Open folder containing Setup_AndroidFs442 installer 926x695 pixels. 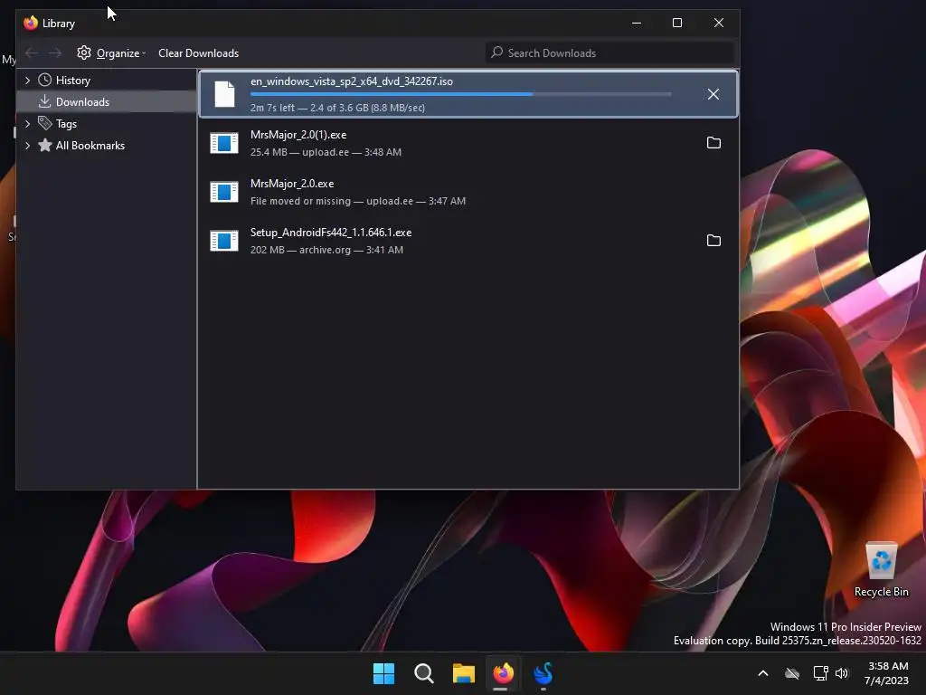pos(713,240)
